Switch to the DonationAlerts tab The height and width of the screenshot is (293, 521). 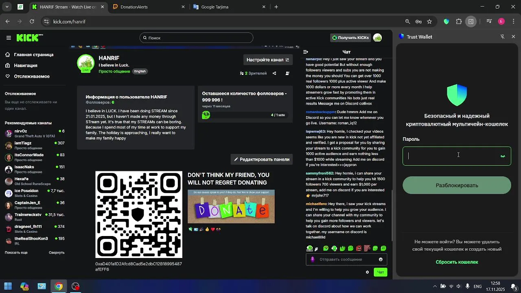[x=148, y=7]
